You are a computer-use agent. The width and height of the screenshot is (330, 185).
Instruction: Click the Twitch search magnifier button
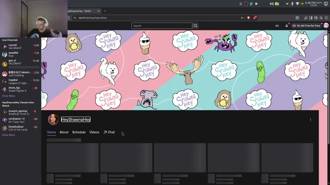click(x=195, y=26)
